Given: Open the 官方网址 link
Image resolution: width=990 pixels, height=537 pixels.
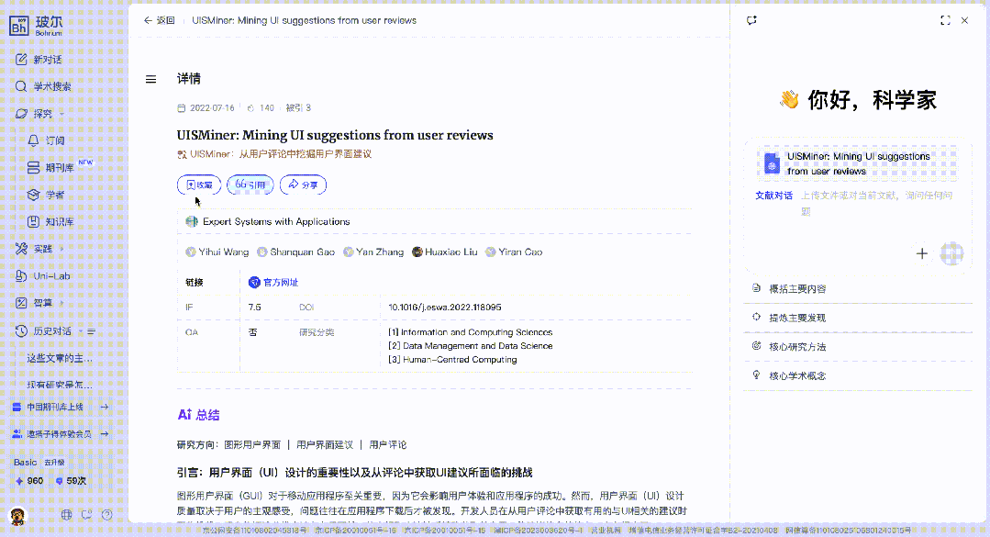Looking at the screenshot, I should 280,283.
